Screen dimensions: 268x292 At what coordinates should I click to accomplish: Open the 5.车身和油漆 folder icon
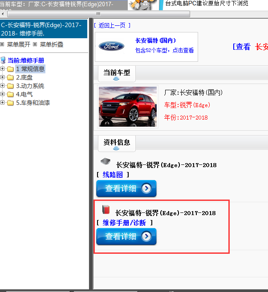pyautogui.click(x=10, y=103)
